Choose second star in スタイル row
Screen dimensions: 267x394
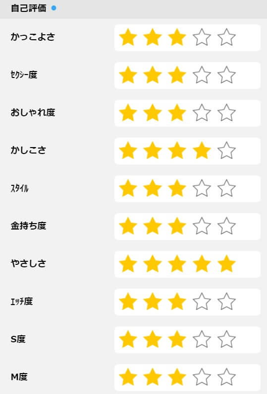[x=153, y=188]
